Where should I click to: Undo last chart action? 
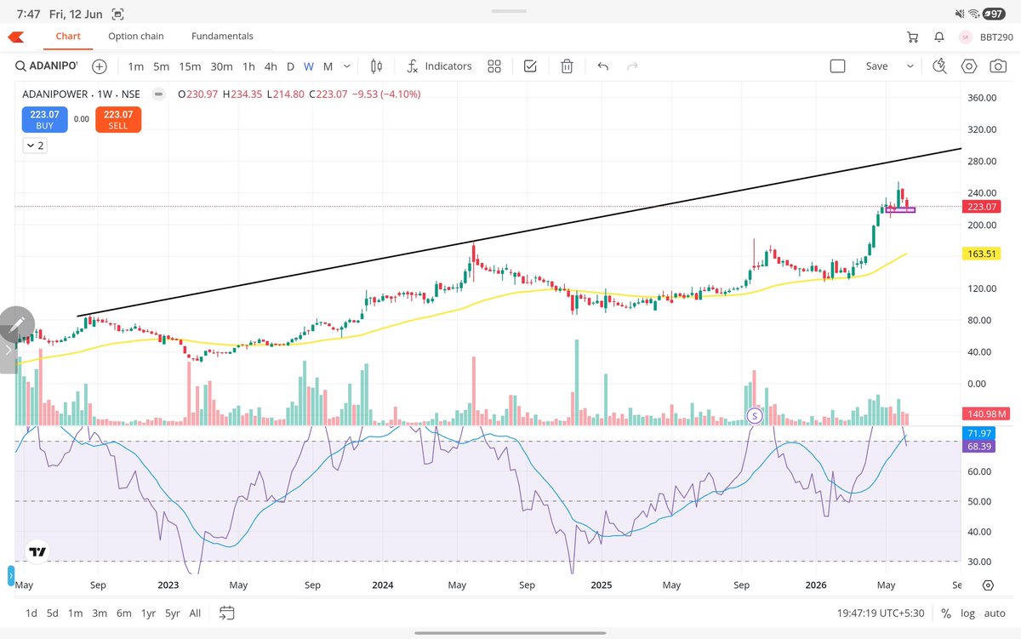point(603,66)
